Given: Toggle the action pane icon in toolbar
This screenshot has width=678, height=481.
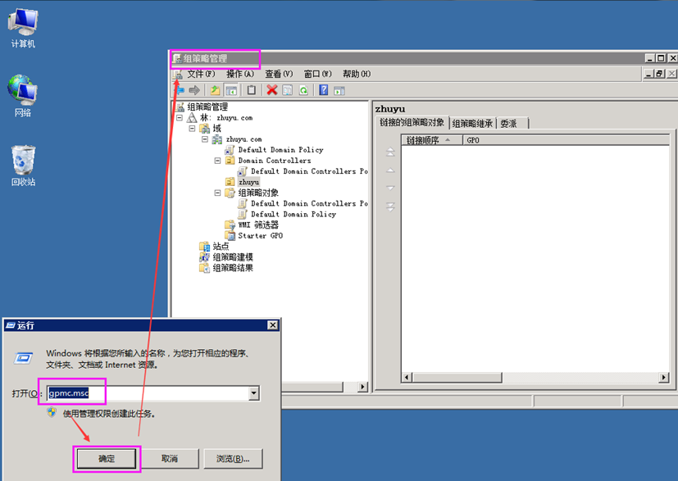Looking at the screenshot, I should click(x=339, y=90).
